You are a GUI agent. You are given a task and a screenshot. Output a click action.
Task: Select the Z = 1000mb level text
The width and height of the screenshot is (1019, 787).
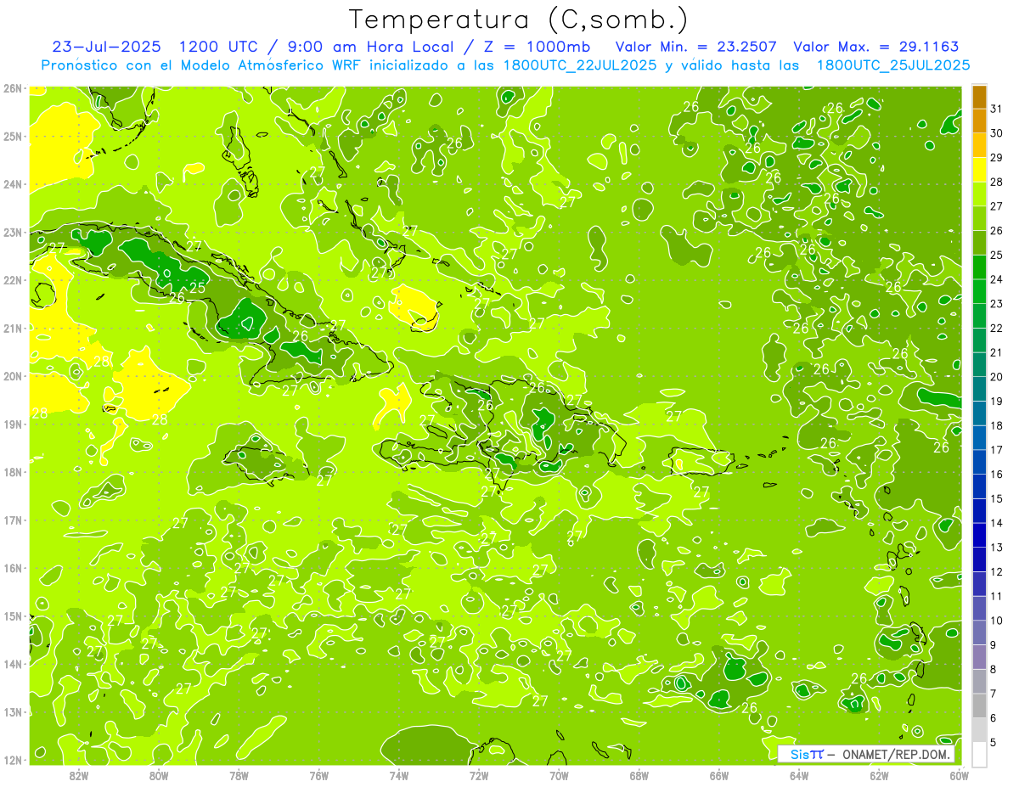click(537, 47)
